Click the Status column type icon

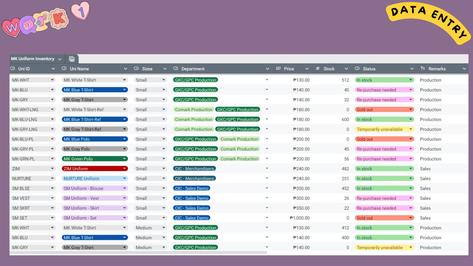pyautogui.click(x=357, y=69)
